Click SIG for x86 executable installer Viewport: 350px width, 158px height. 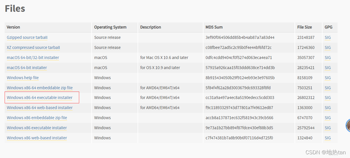[328, 128]
